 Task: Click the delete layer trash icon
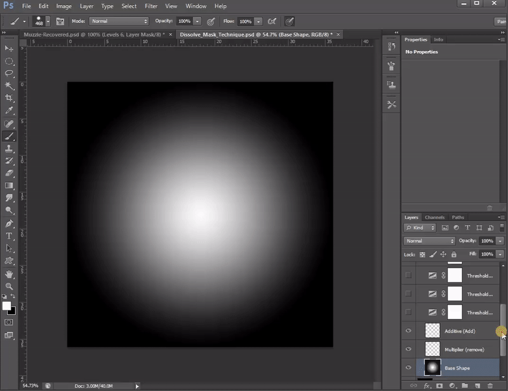489,385
